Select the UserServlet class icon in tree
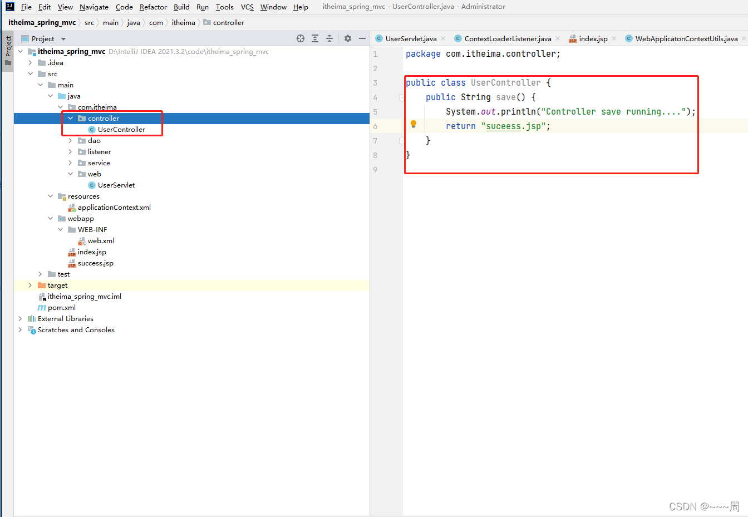Image resolution: width=748 pixels, height=517 pixels. point(92,185)
